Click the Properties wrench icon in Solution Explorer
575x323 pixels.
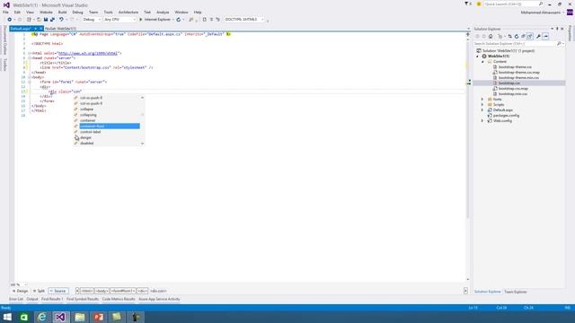[538, 36]
